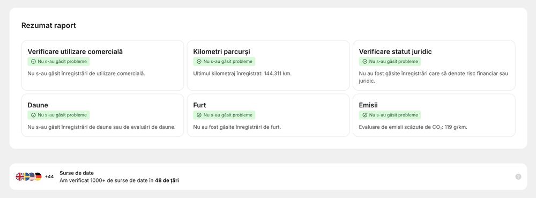The height and width of the screenshot is (198, 536).
Task: Click checkmark icon under Verificare statut juridic
Action: [x=364, y=62]
